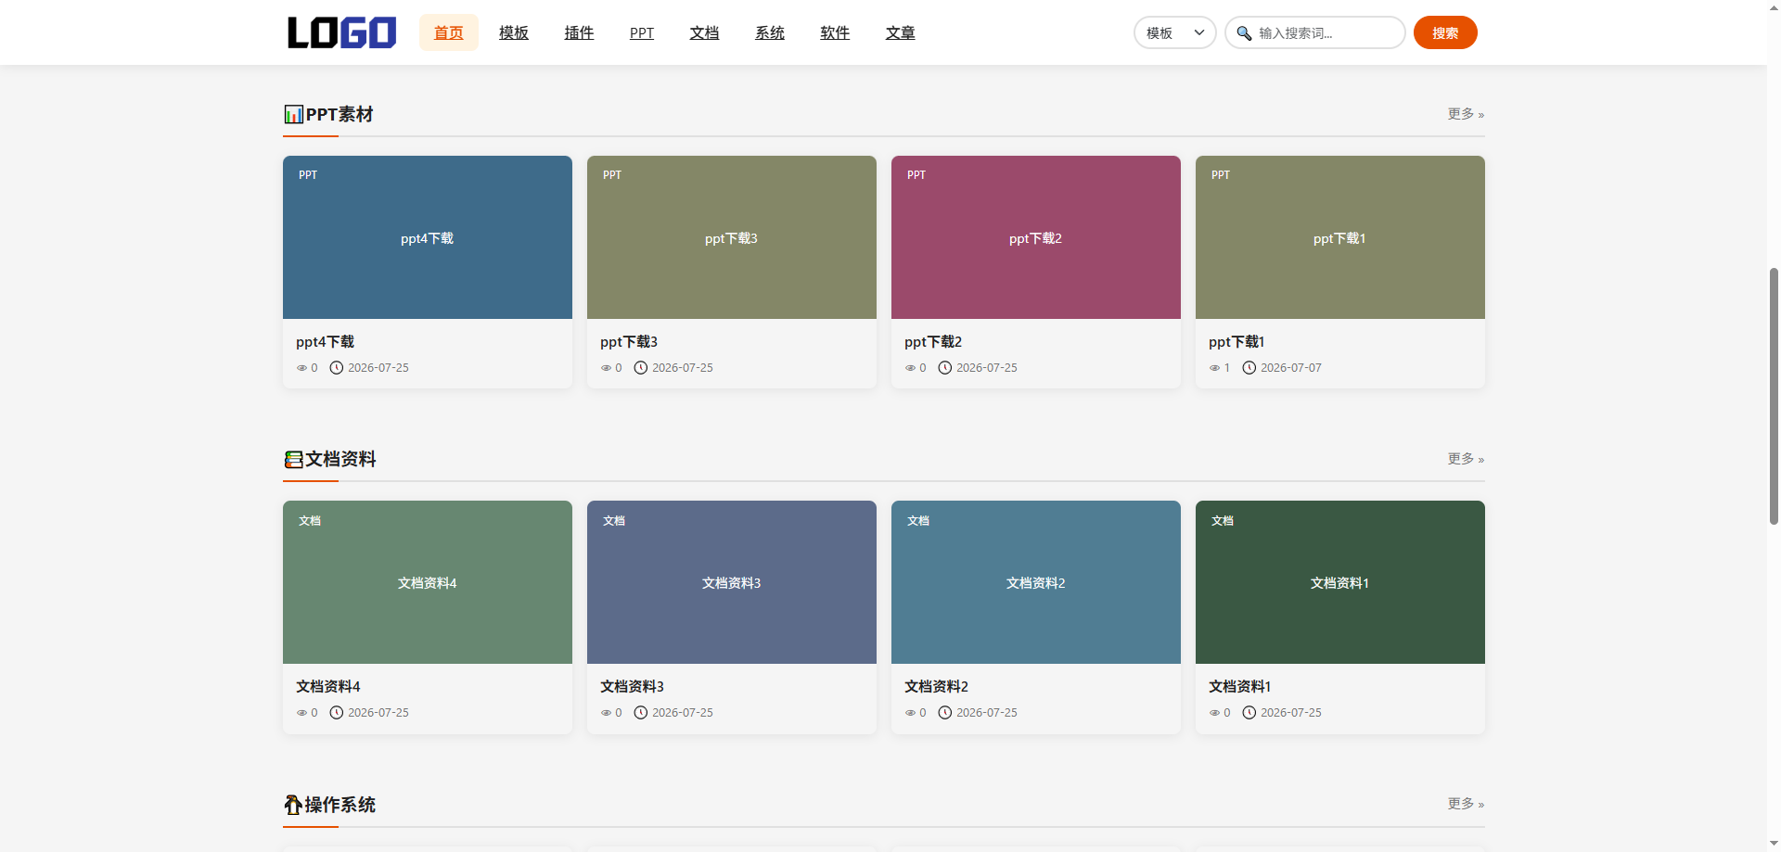The width and height of the screenshot is (1781, 852).
Task: Go to the 首页 nav tab
Action: click(x=449, y=32)
